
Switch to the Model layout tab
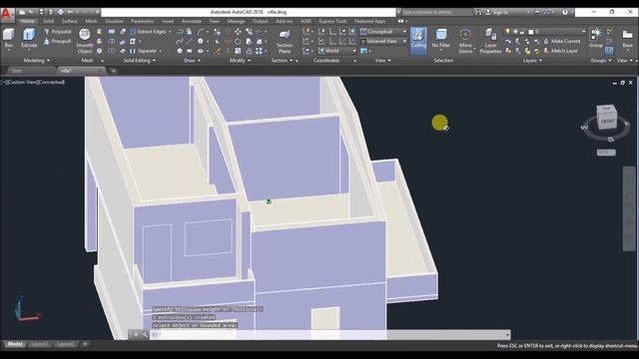pyautogui.click(x=15, y=344)
